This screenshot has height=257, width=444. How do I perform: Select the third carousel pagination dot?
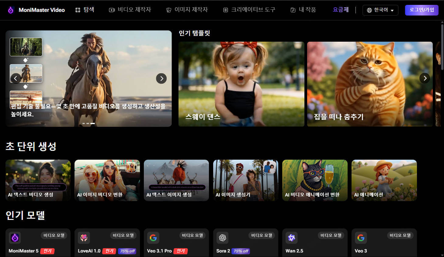click(92, 123)
